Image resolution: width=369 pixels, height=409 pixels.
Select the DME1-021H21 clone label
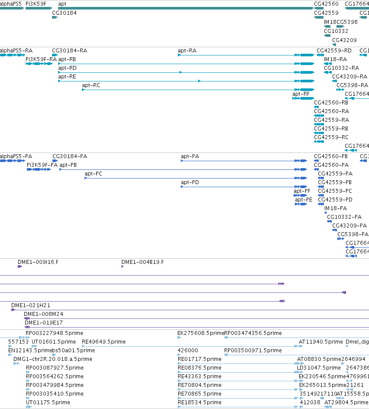coord(31,305)
